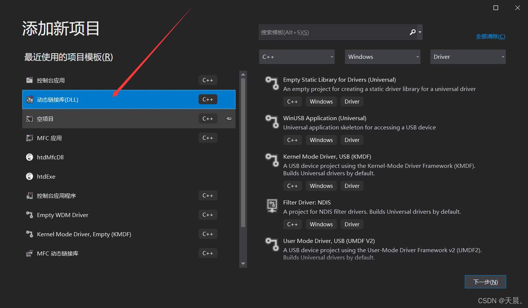528x308 pixels.
Task: Click Driver tag under Filter Driver: NDIS
Action: [x=352, y=224]
